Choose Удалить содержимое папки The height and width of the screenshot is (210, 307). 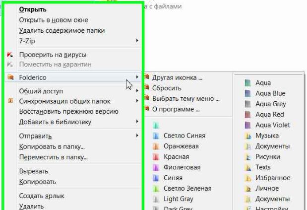click(x=62, y=31)
